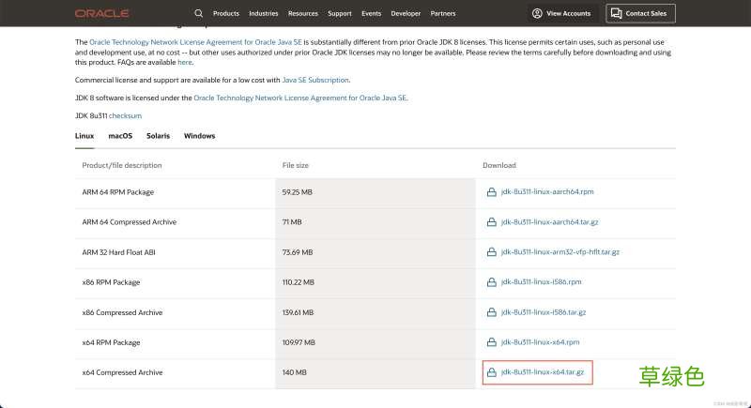Click download icon beside jdk-8u311-linux-i586.rpm
Image resolution: width=751 pixels, height=408 pixels.
(x=491, y=281)
